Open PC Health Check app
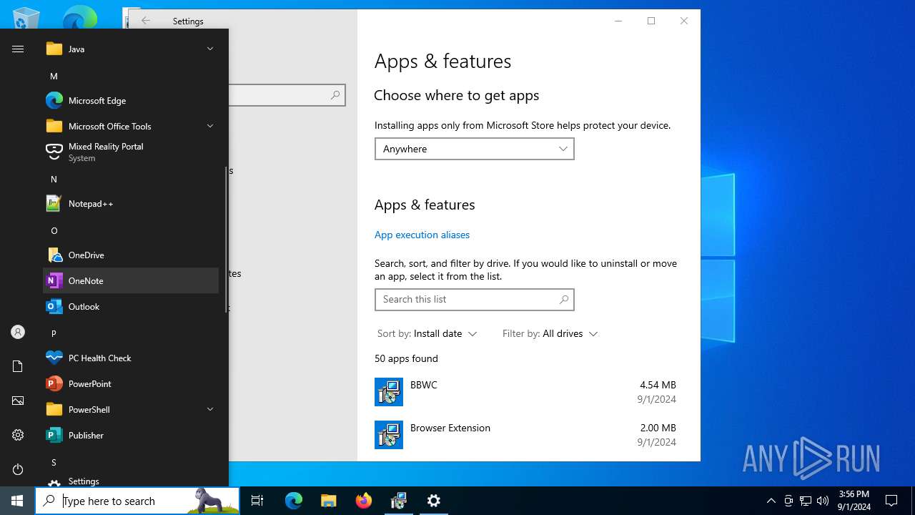 [131, 358]
